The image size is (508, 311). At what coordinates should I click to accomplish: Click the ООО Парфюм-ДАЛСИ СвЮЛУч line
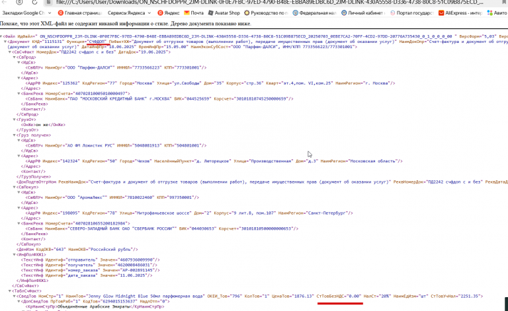pos(116,67)
